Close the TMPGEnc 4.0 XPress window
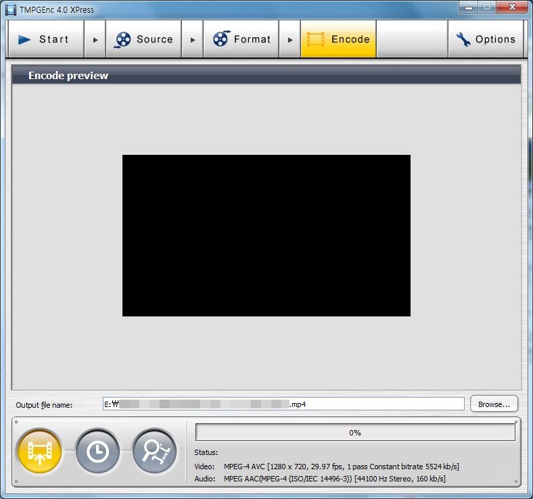The image size is (533, 499). (512, 7)
